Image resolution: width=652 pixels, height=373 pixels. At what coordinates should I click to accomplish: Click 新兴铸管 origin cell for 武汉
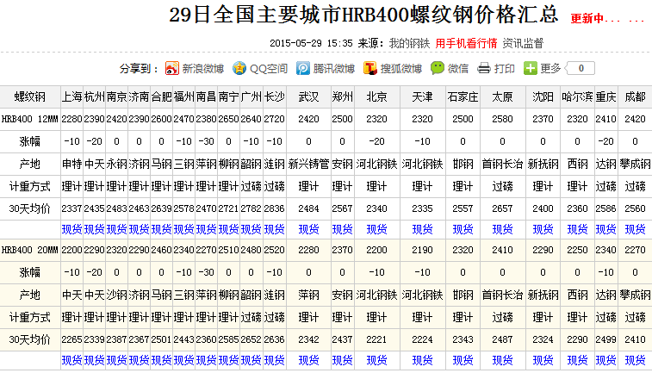coord(308,165)
